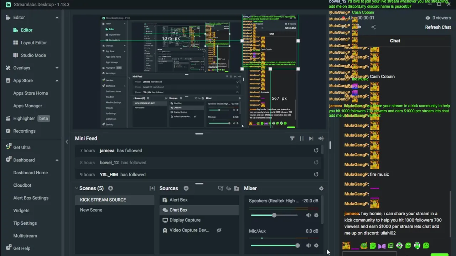Collapse the left side panel arrow

pos(67,142)
